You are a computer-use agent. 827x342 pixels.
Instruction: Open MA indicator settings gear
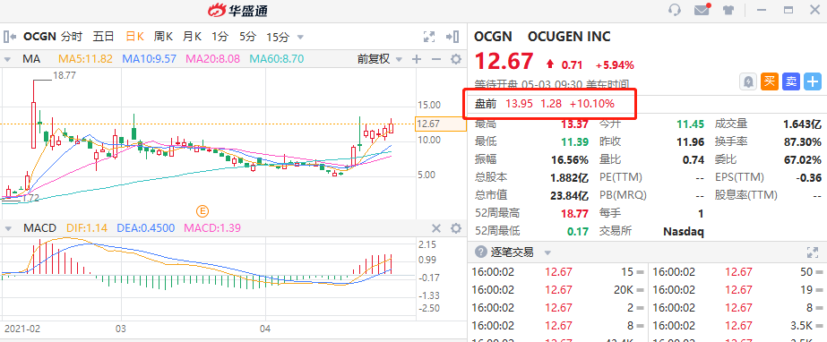point(456,59)
